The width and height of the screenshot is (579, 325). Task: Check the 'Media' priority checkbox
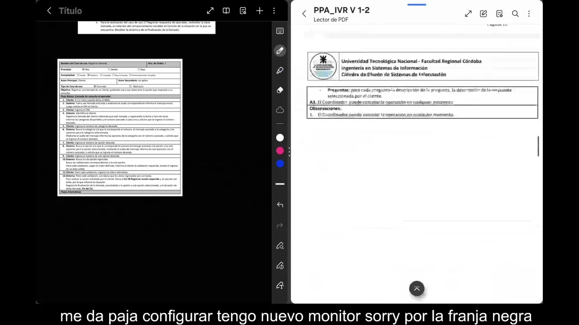coord(109,70)
